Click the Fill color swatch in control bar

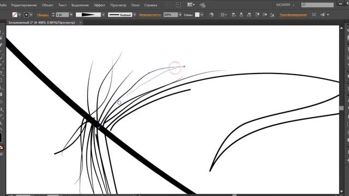[15, 15]
